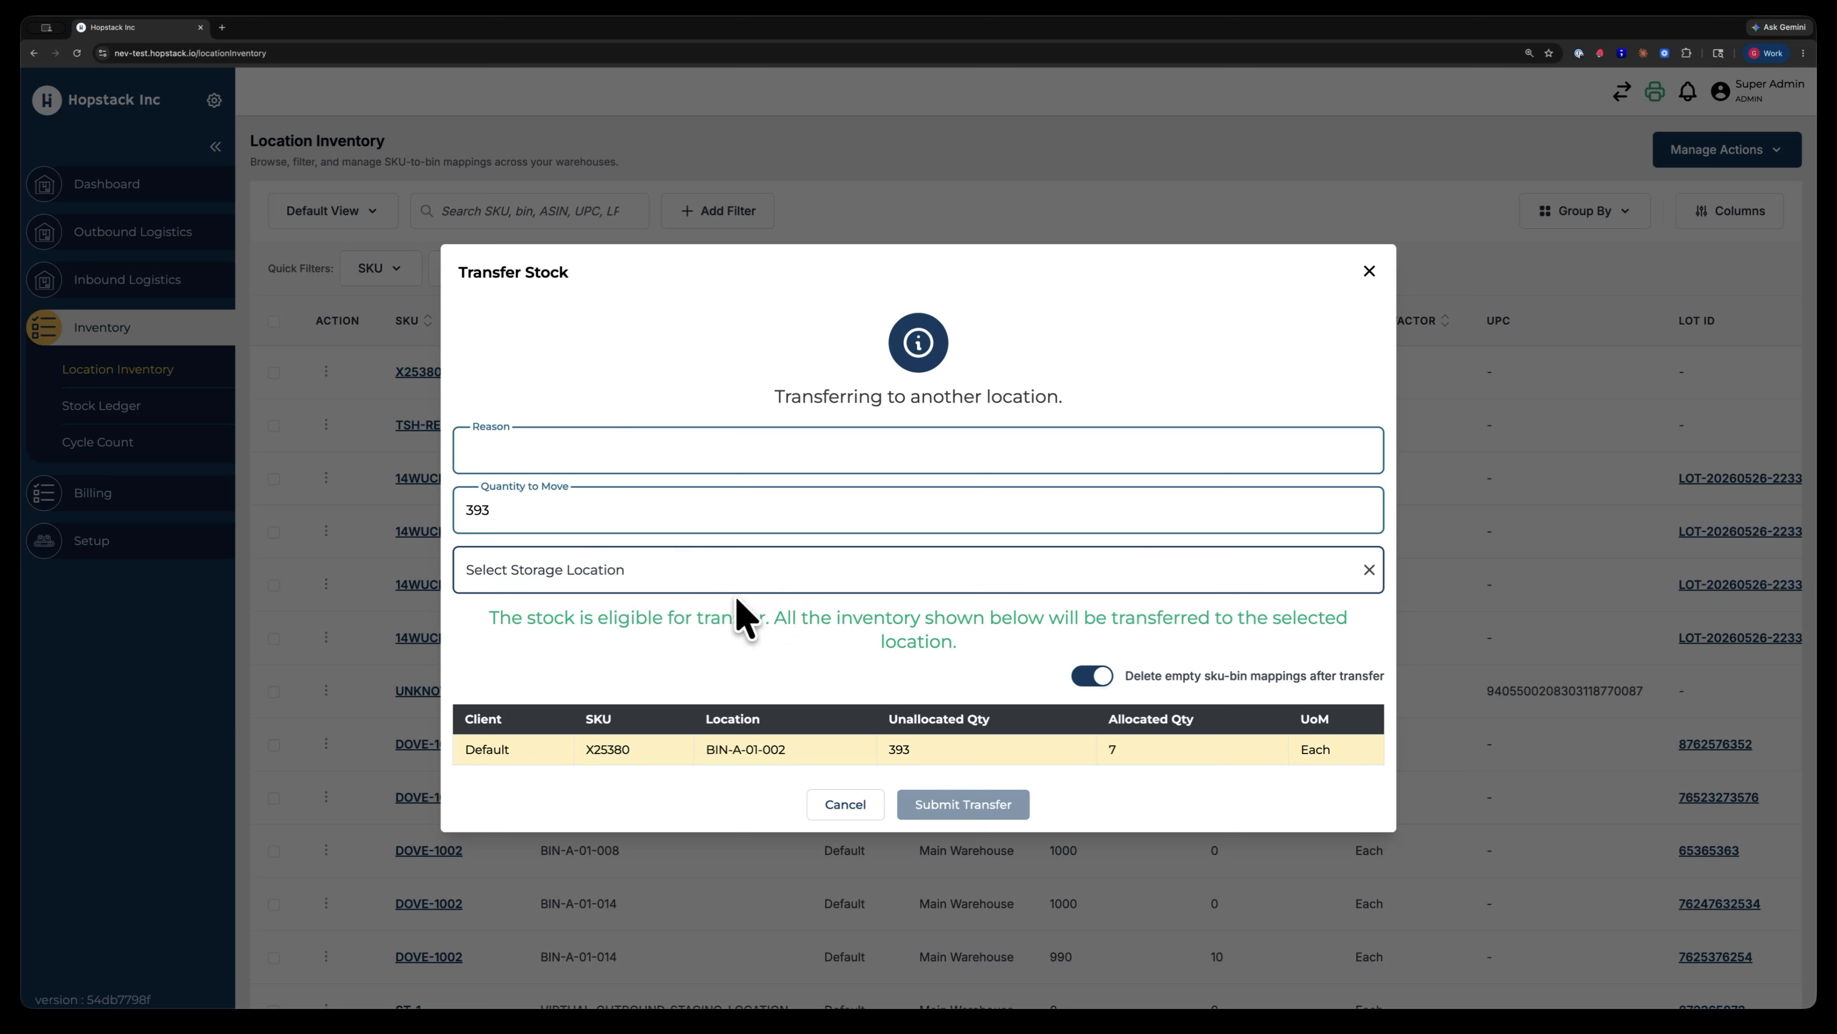Click the Setup sidebar icon
Image resolution: width=1837 pixels, height=1034 pixels.
[x=44, y=541]
